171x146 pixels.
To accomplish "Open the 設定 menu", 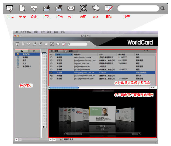I will click(43, 32).
